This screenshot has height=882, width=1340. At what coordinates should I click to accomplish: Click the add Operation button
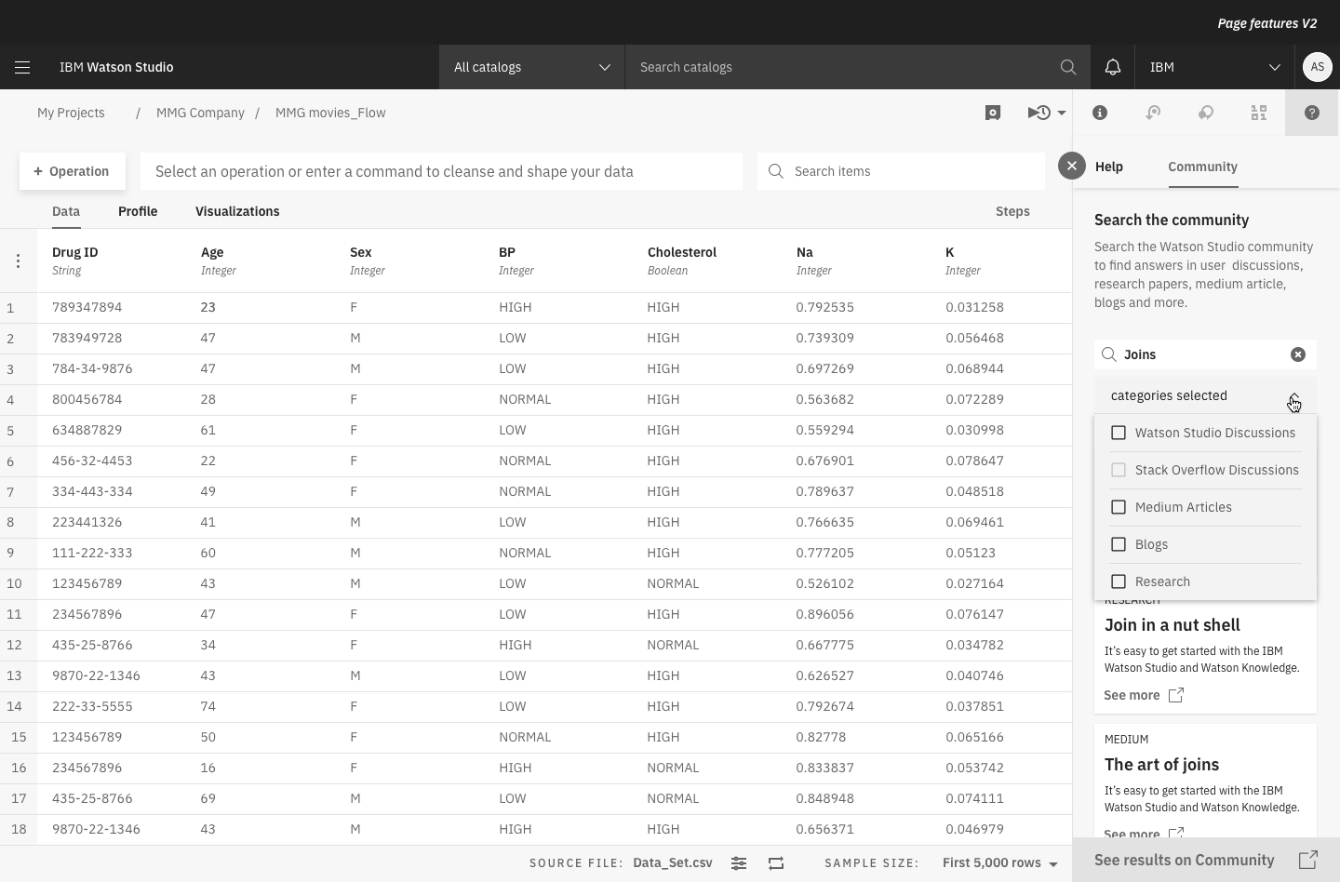click(x=73, y=171)
